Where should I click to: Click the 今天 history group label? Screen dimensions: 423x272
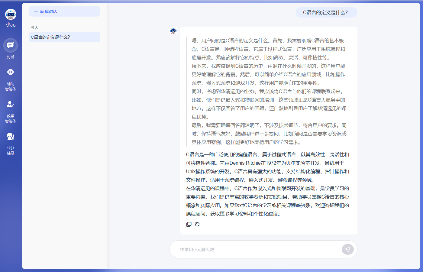click(x=34, y=28)
